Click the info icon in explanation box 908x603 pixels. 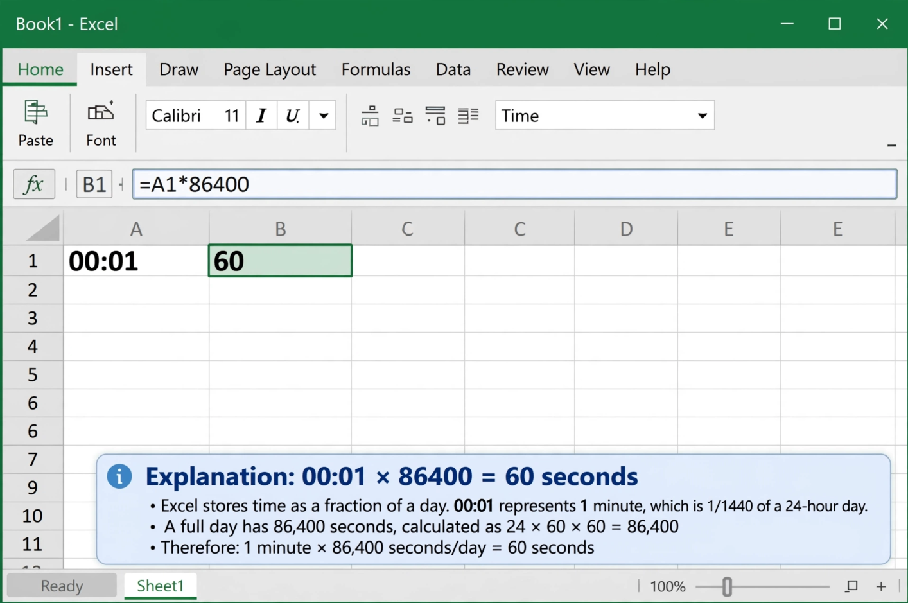119,476
